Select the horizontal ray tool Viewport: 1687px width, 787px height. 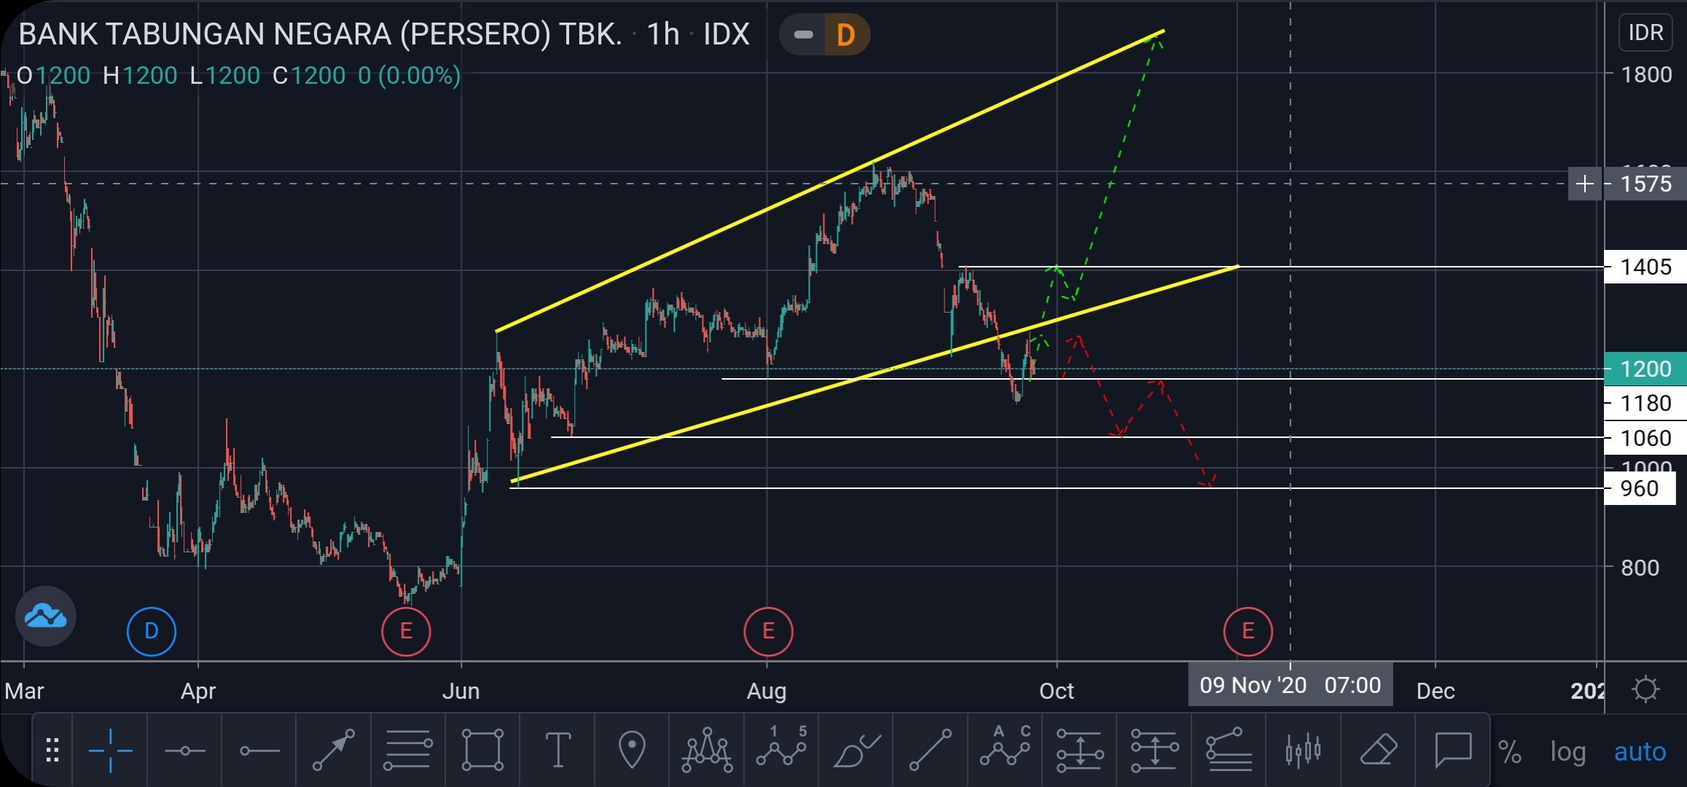click(x=259, y=751)
